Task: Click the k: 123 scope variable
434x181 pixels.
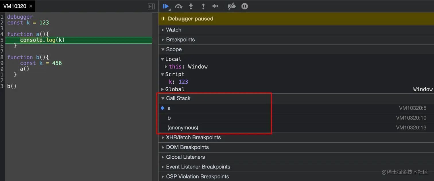Action: click(x=178, y=82)
